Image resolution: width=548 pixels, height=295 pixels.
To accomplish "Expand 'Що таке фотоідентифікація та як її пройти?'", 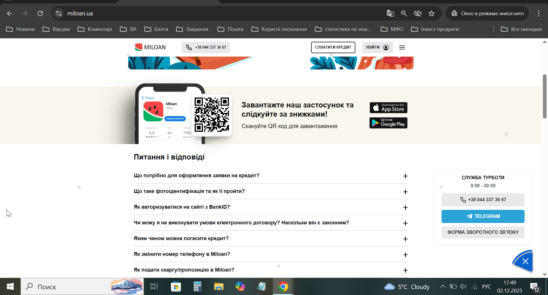I will tap(271, 192).
